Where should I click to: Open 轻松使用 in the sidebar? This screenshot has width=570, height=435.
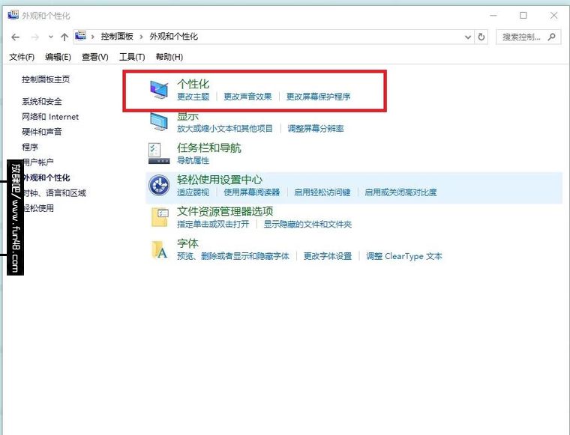(x=37, y=208)
